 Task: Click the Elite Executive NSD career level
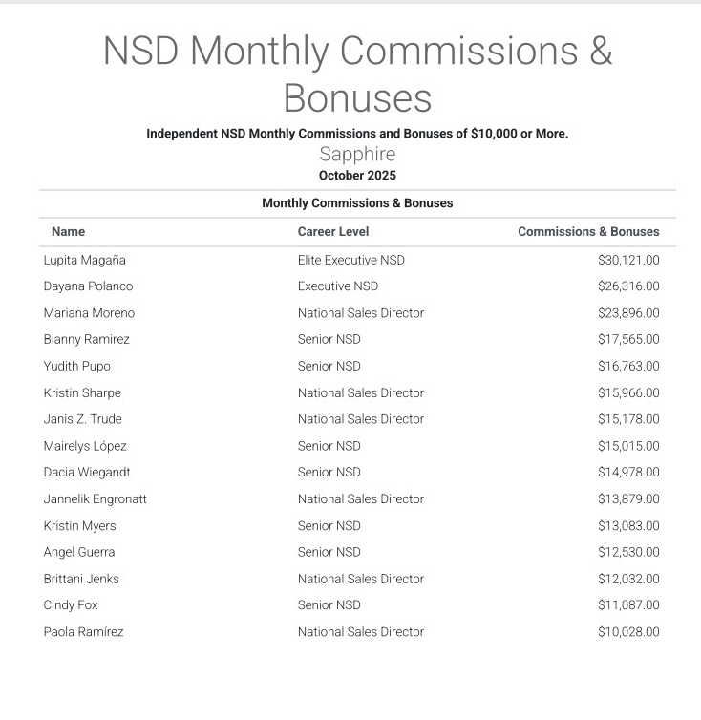tap(350, 260)
